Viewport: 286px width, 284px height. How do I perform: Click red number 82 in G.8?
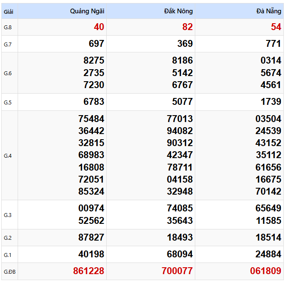(x=188, y=27)
